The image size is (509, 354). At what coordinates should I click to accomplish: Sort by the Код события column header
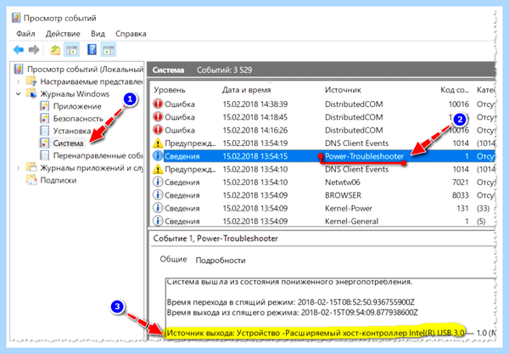(455, 90)
